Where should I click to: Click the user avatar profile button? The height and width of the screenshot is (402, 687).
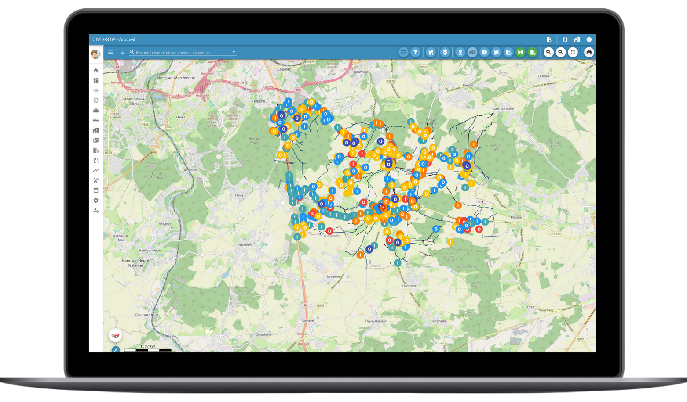pos(95,54)
